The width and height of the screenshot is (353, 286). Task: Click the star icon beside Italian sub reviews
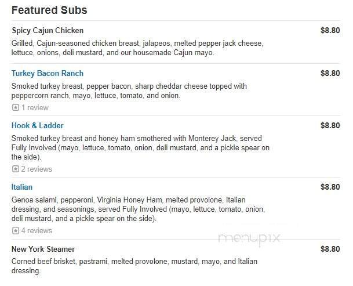pos(15,231)
